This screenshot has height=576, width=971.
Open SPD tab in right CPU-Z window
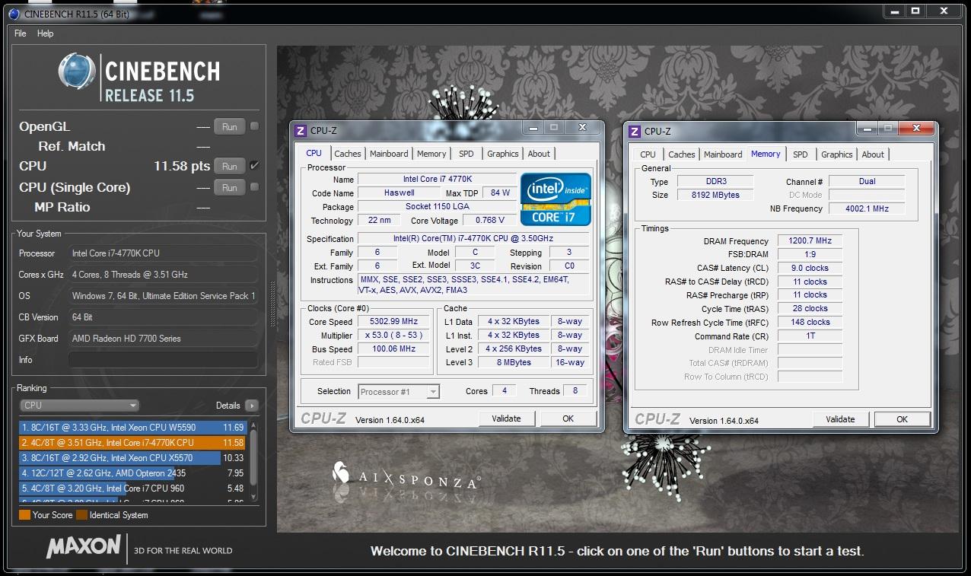[801, 154]
